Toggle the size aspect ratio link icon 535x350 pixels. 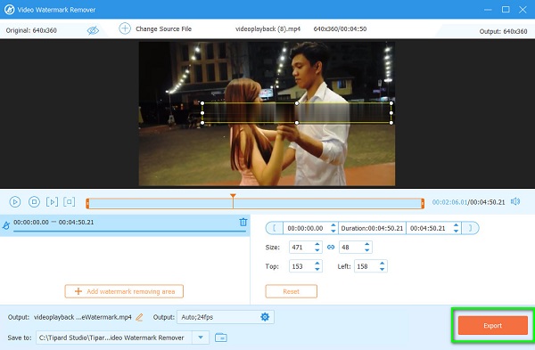[331, 247]
